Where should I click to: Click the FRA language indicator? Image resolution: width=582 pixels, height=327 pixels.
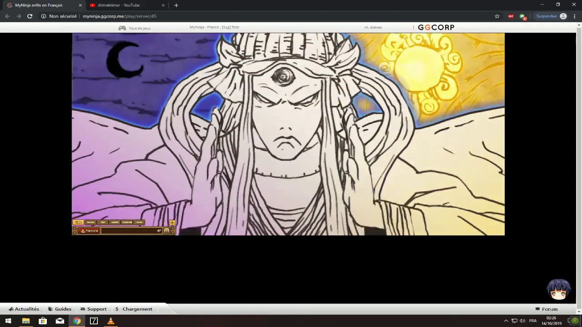[533, 321]
